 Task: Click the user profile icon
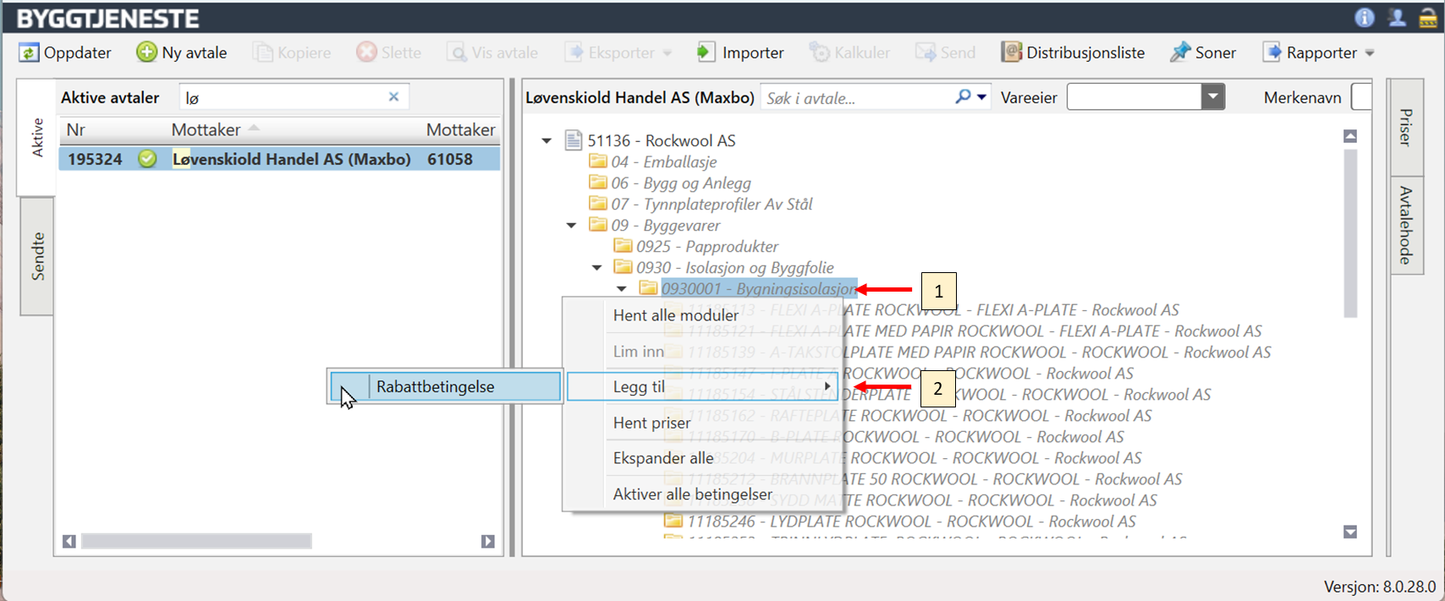tap(1397, 18)
